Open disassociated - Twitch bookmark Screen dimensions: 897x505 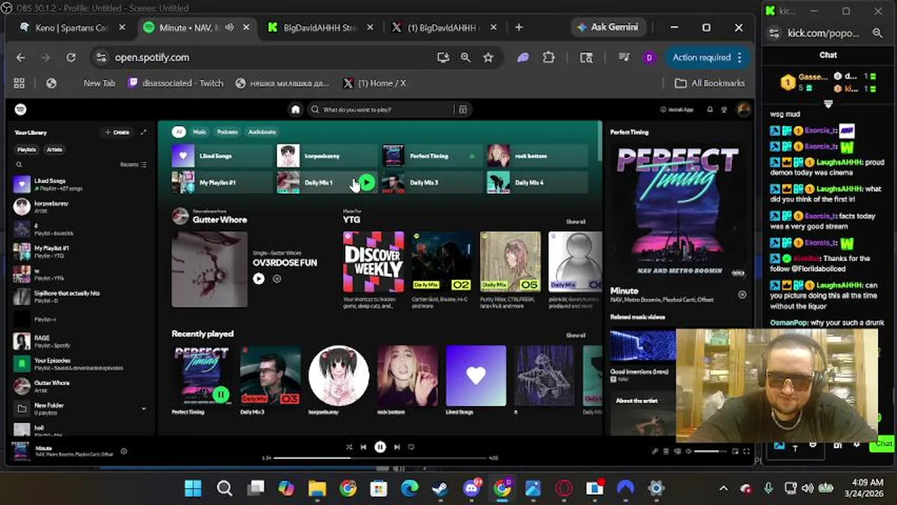coord(175,83)
